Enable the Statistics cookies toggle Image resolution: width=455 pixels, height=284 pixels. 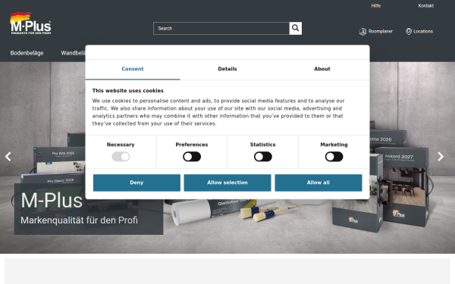click(263, 157)
